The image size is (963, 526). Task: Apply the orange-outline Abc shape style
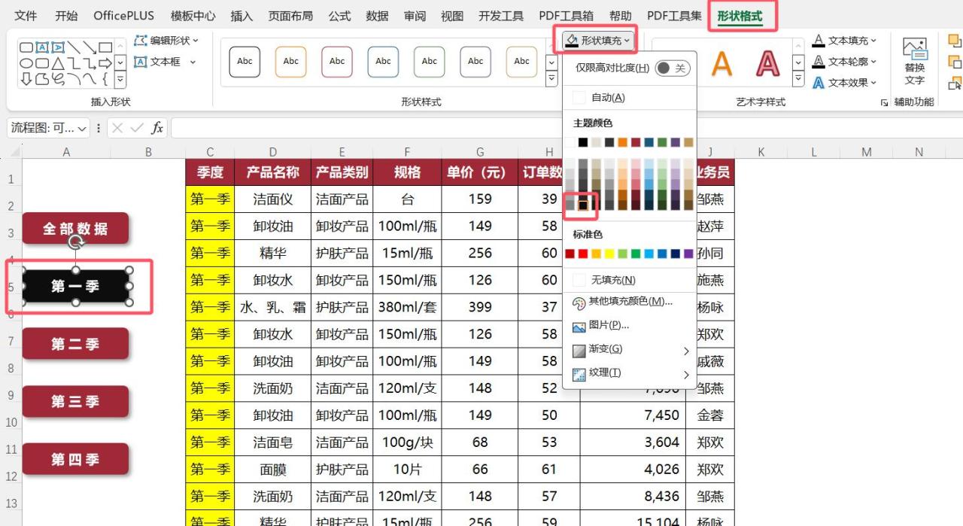pos(291,62)
